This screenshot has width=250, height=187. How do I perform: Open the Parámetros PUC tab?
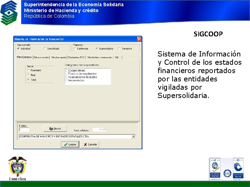[x=76, y=57]
